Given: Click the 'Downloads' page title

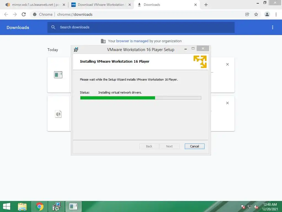Looking at the screenshot, I should pos(18,27).
